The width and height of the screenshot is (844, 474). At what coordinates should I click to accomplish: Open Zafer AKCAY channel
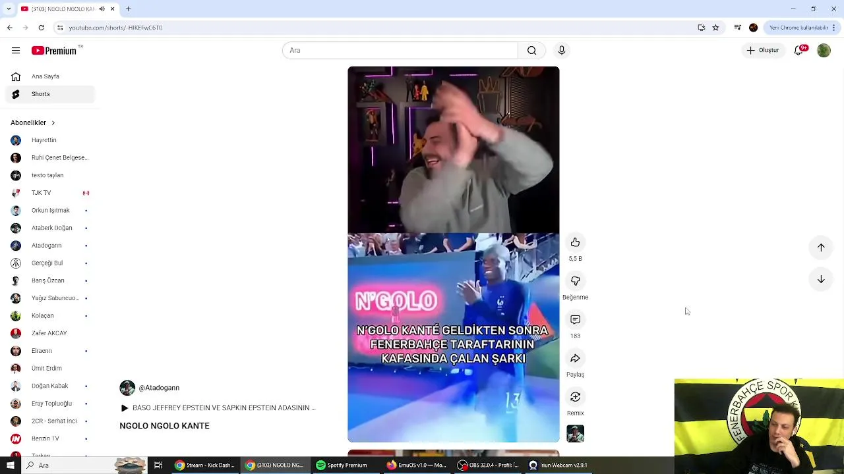point(49,333)
